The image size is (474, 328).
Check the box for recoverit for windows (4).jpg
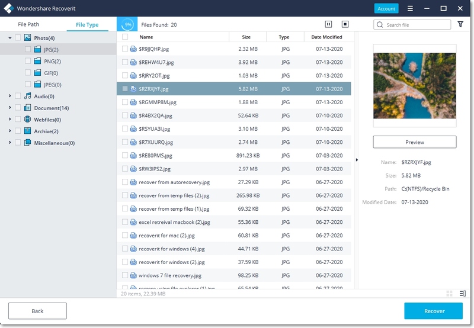(125, 249)
